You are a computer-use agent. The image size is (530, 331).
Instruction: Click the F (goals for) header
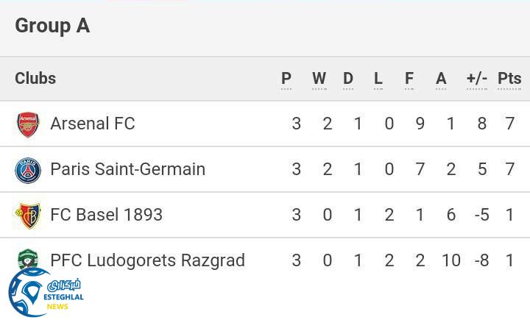(x=409, y=78)
